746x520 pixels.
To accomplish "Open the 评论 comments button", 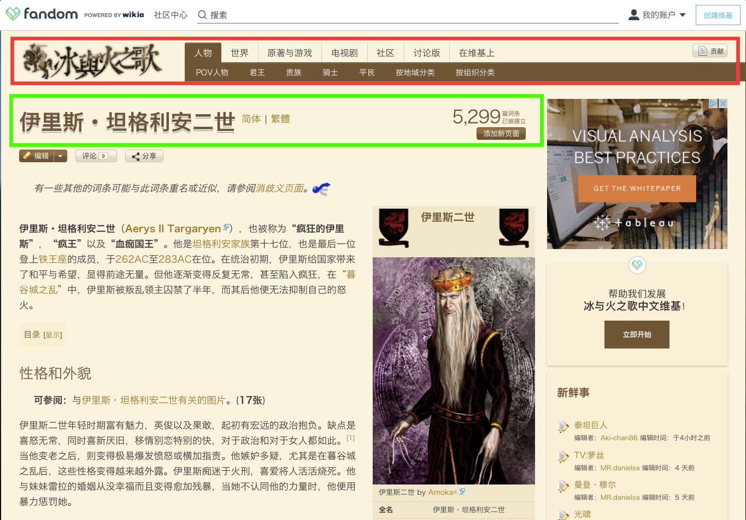I will (96, 156).
